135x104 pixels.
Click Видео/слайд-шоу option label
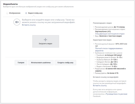coord(35,13)
